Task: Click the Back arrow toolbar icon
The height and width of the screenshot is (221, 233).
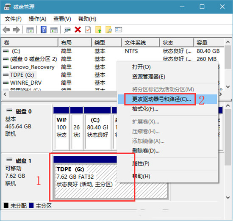Action: click(x=6, y=30)
